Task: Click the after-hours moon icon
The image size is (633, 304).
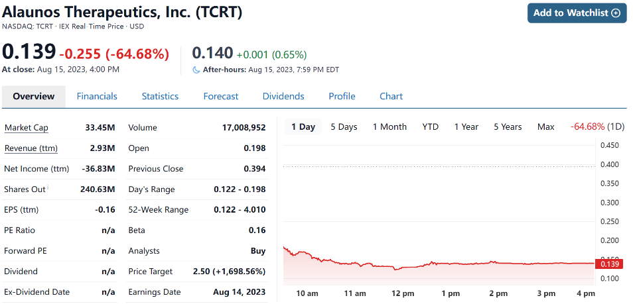Action: pos(196,70)
